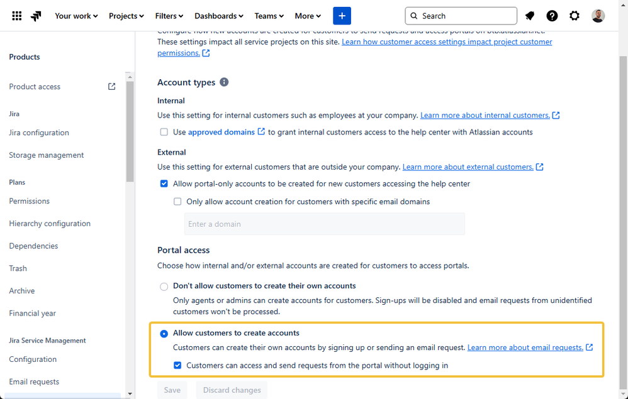This screenshot has height=399, width=628.
Task: Open Storage management in sidebar
Action: [47, 155]
